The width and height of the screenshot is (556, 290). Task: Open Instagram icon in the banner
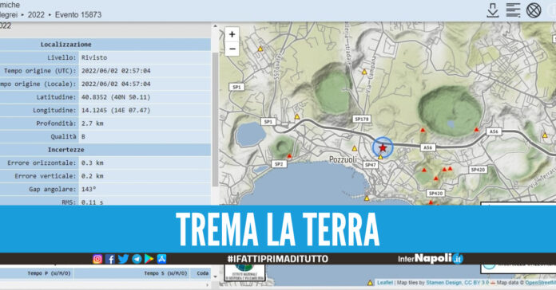pyautogui.click(x=97, y=259)
